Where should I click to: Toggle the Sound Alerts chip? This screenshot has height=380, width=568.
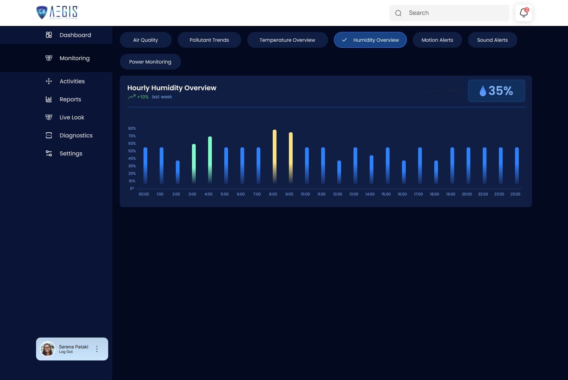tap(492, 40)
